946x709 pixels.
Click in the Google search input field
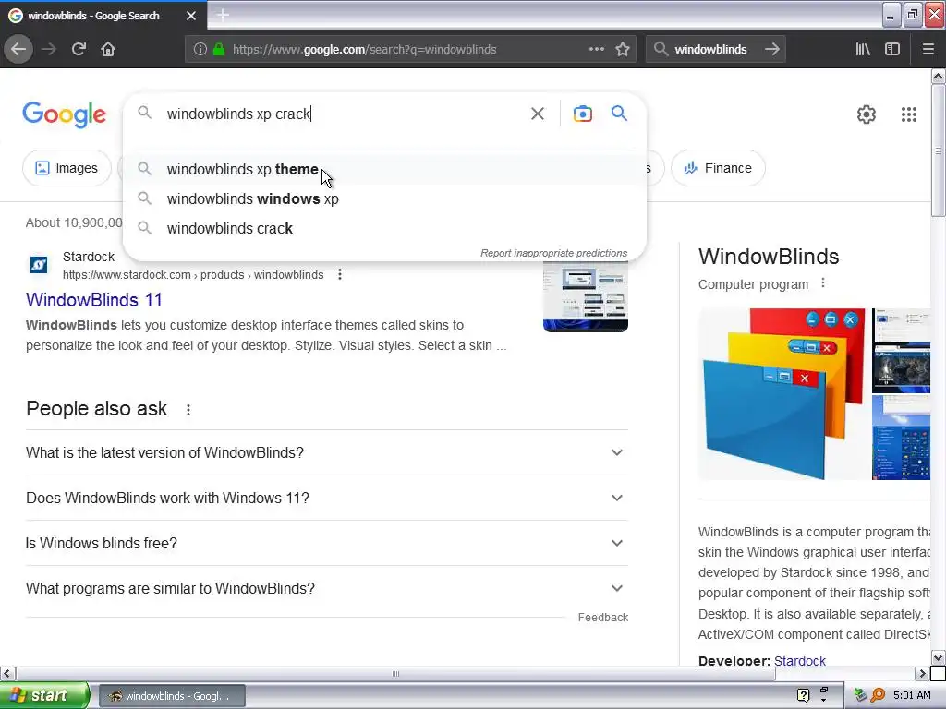point(344,114)
